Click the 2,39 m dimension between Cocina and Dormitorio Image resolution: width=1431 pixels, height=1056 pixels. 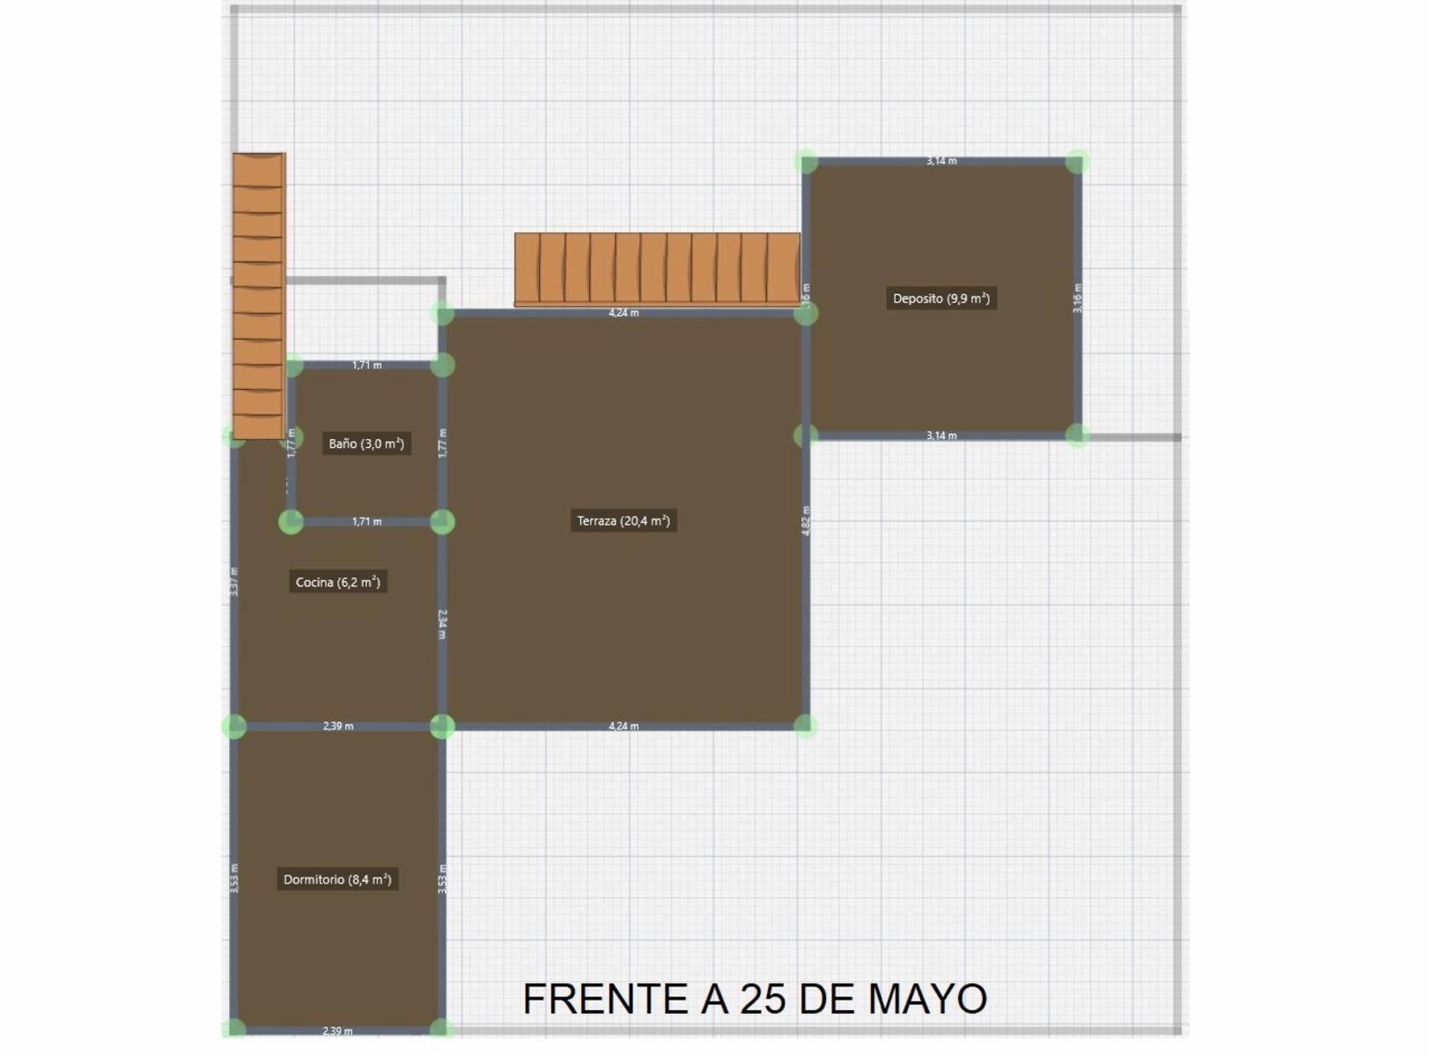pos(338,726)
